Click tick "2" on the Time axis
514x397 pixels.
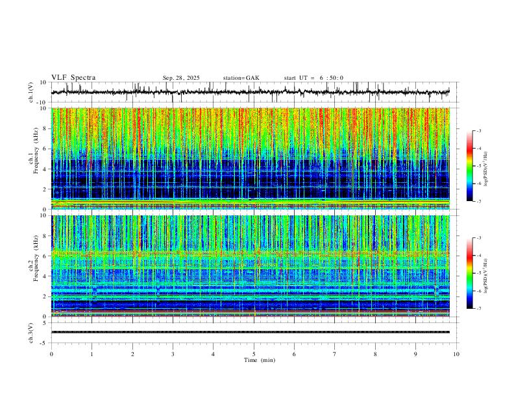(x=132, y=354)
